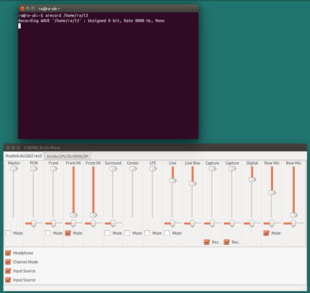Mute the Master channel
Image resolution: width=310 pixels, height=293 pixels.
[x=8, y=233]
